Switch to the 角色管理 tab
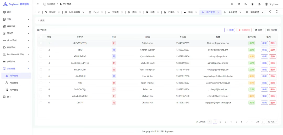 coord(230,12)
